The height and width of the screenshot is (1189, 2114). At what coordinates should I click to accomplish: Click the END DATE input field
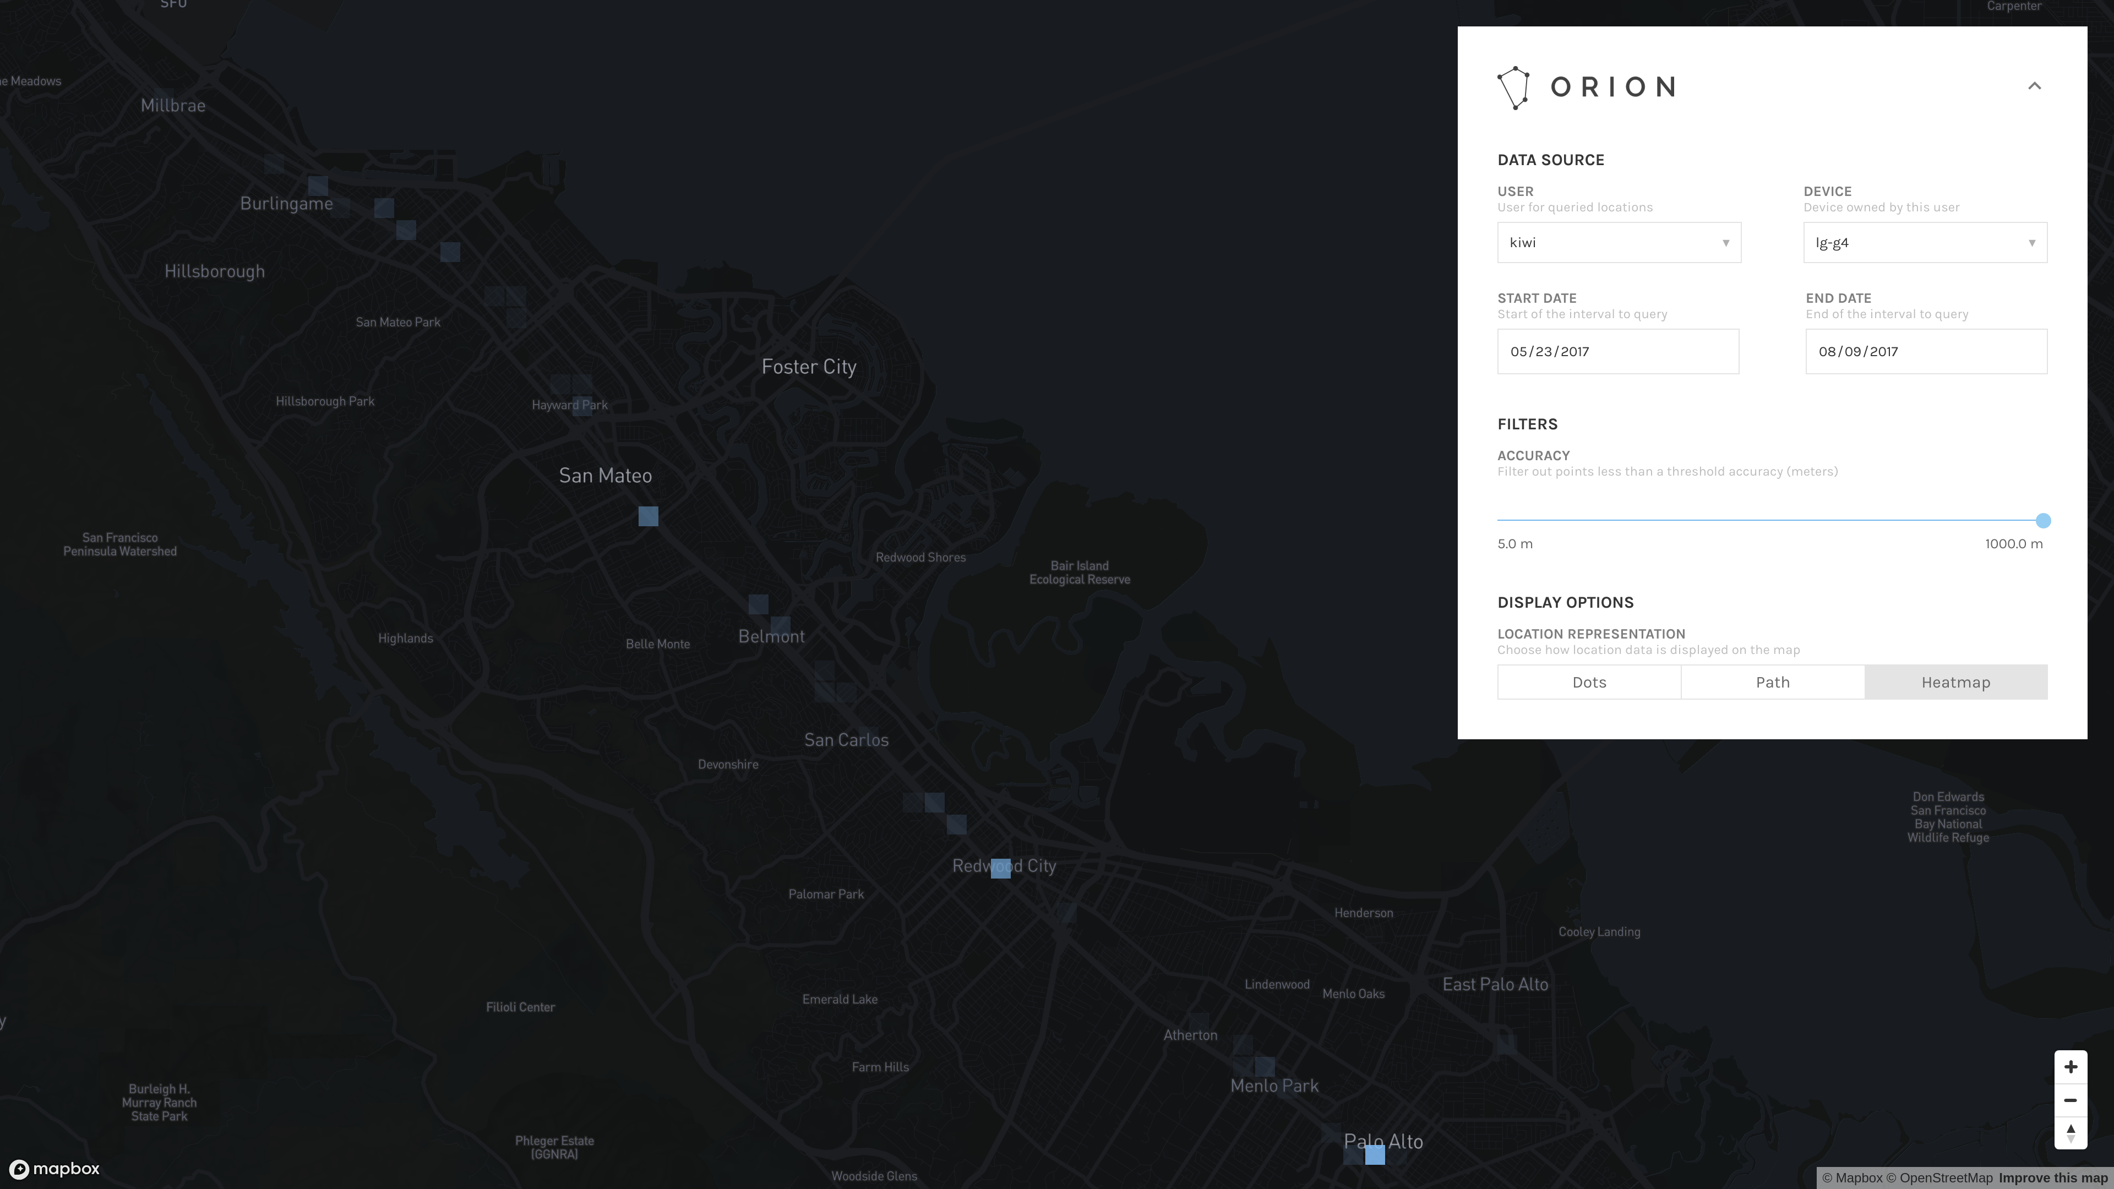click(x=1925, y=350)
